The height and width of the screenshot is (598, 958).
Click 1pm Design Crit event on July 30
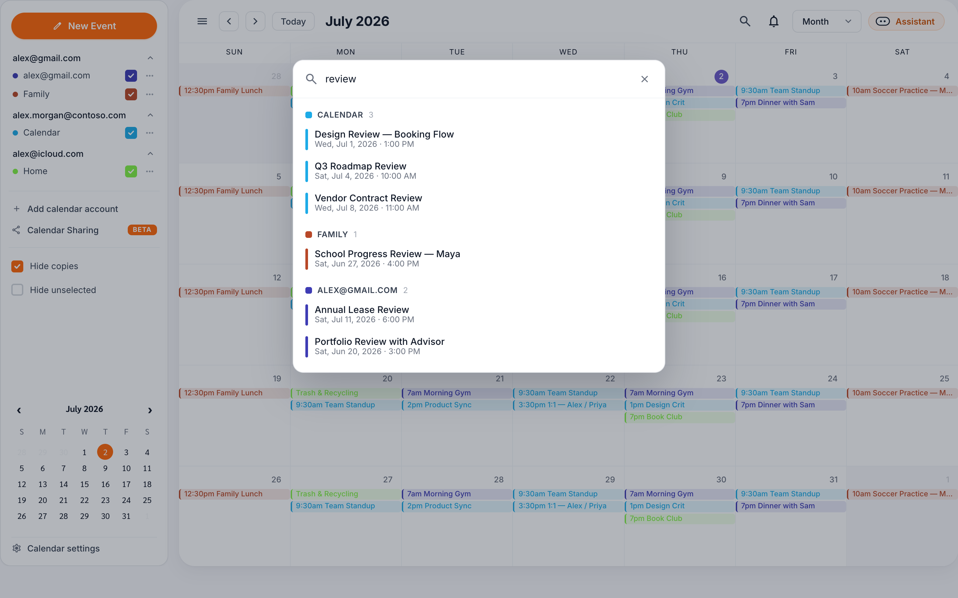point(680,506)
